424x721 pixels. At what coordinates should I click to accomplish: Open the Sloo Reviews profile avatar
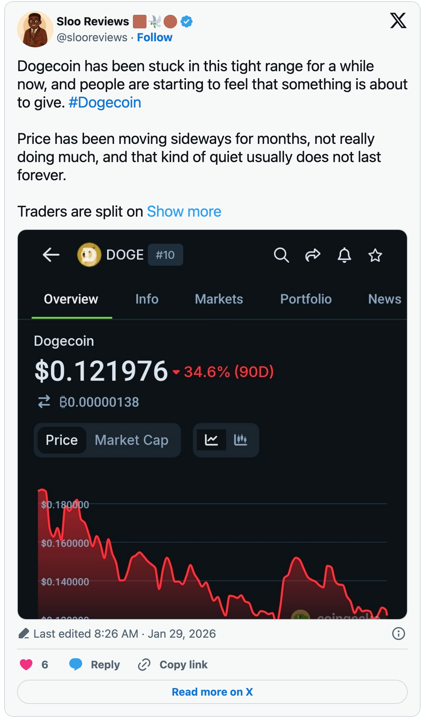tap(35, 29)
